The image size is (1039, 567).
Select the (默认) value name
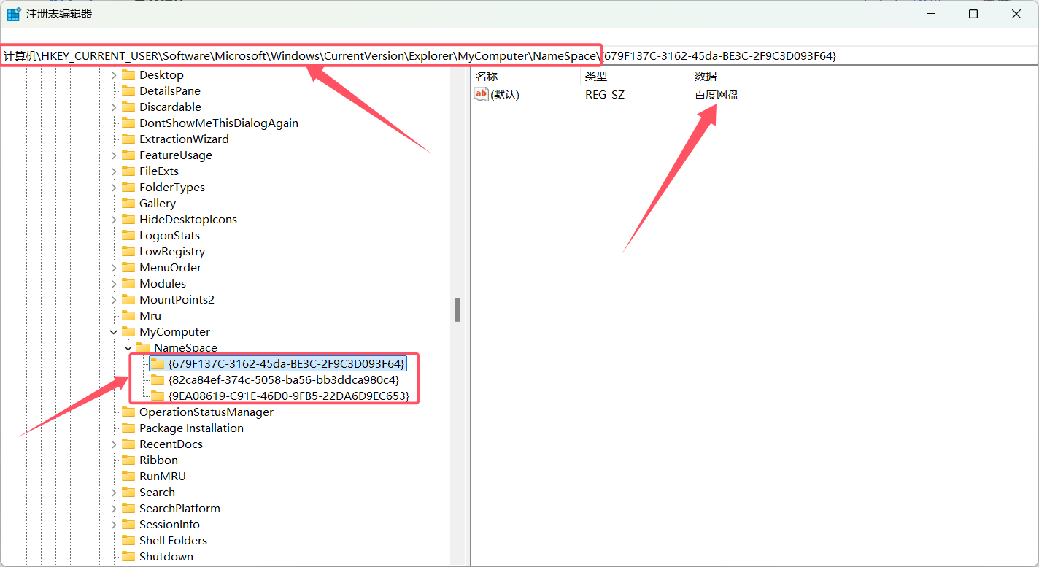point(505,95)
